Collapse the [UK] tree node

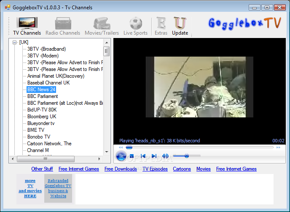[14, 42]
